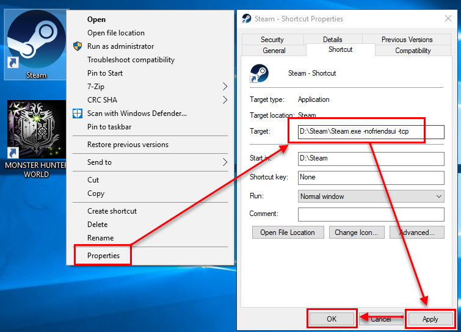Click the Advanced button
The image size is (461, 332).
pos(417,233)
